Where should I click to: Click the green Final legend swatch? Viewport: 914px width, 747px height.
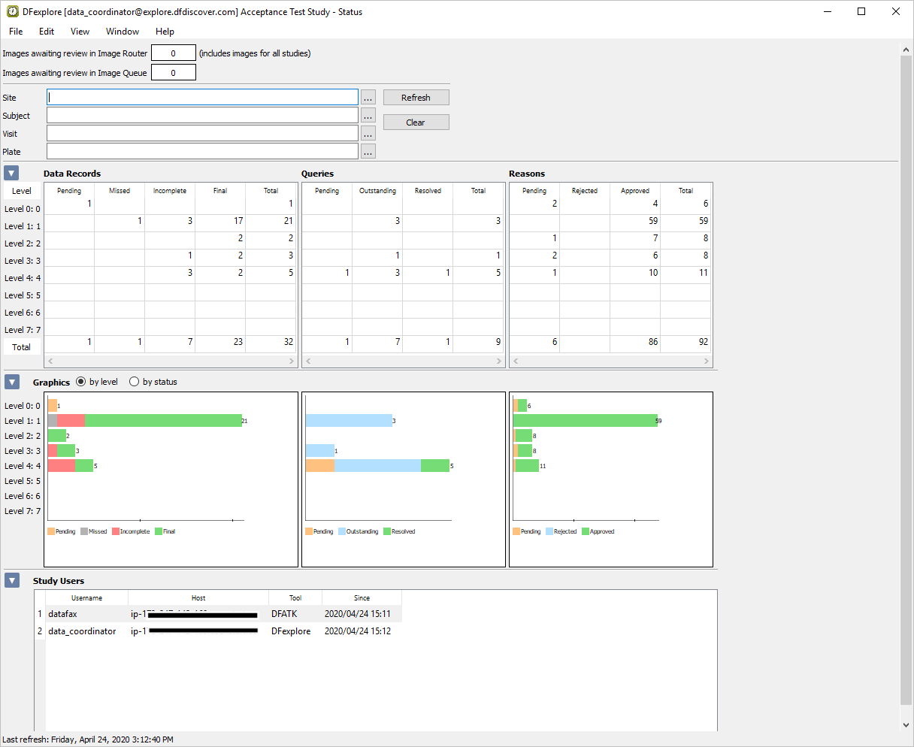pos(158,531)
